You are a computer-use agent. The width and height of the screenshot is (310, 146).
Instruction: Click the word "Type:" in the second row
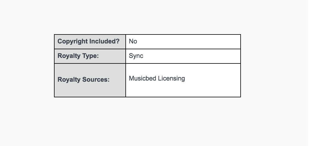click(90, 56)
